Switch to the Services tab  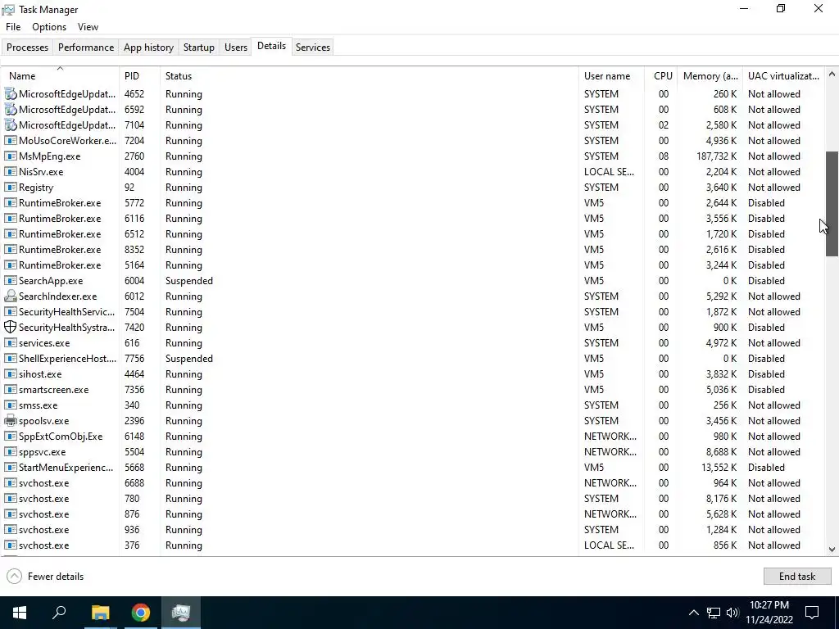pyautogui.click(x=313, y=47)
